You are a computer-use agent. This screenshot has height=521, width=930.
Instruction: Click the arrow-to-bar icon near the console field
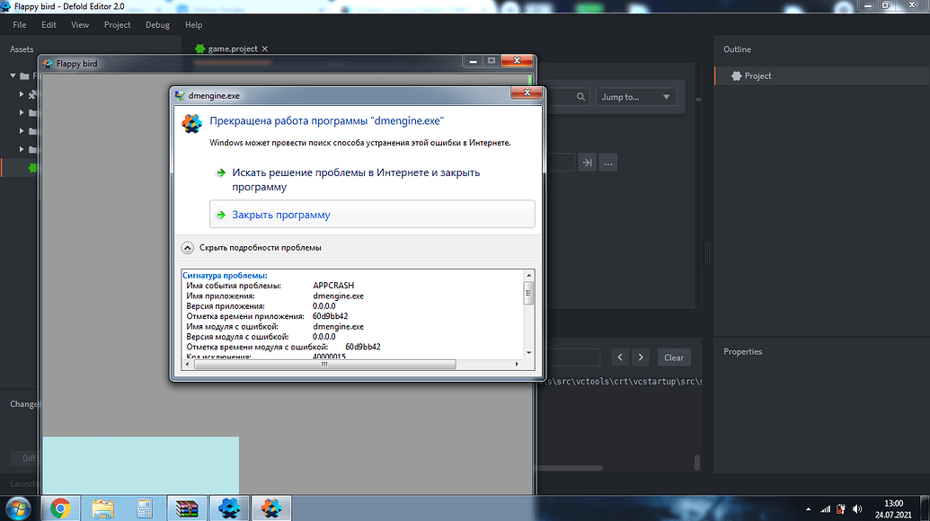pyautogui.click(x=587, y=163)
